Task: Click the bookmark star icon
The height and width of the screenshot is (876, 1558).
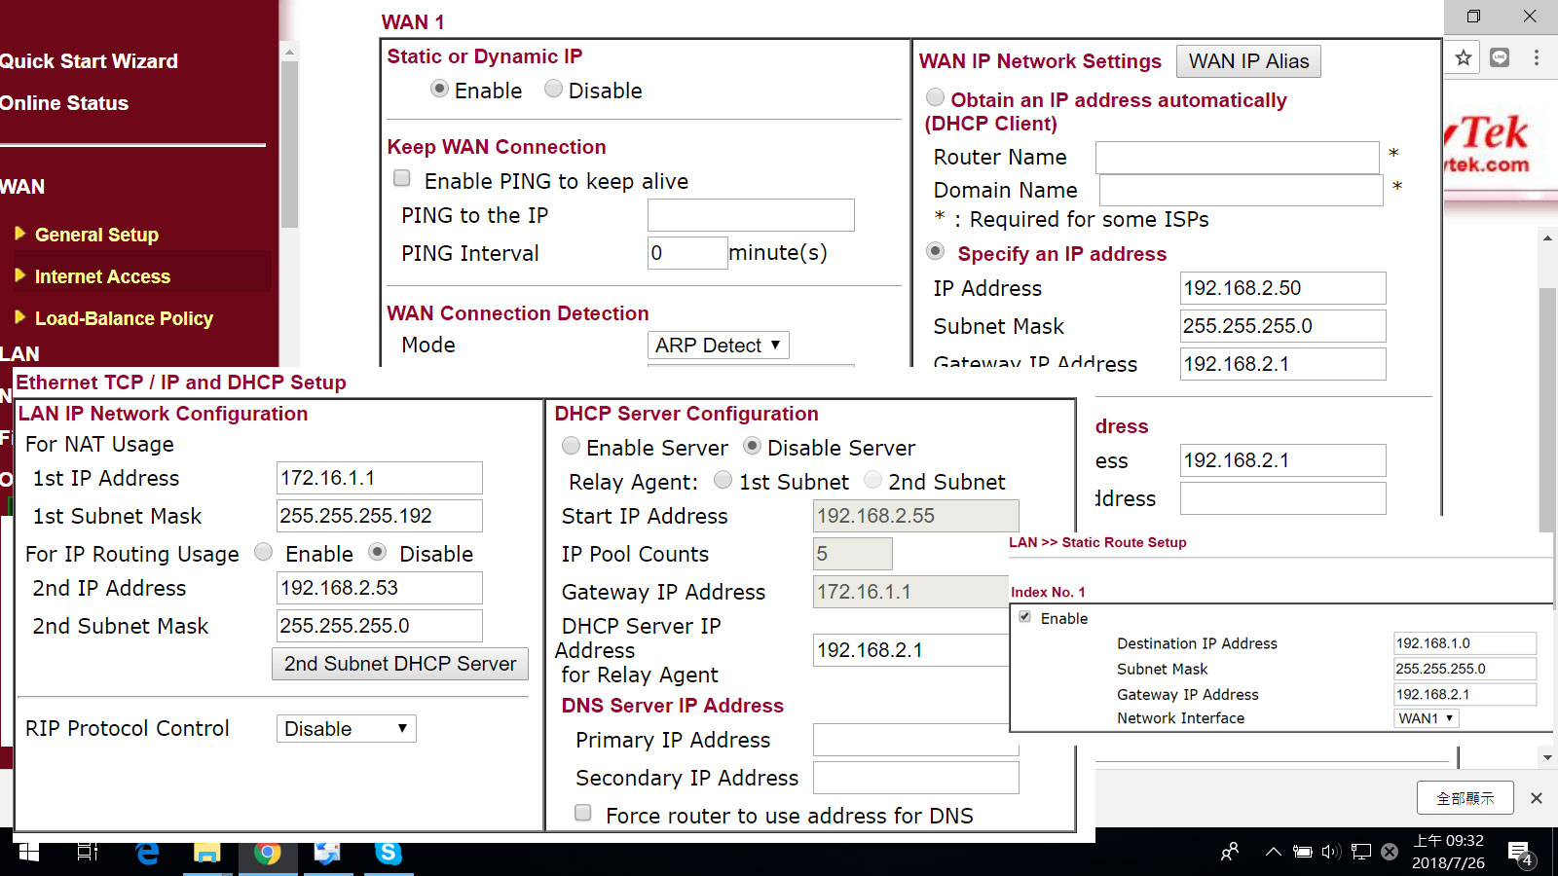Action: [1463, 58]
